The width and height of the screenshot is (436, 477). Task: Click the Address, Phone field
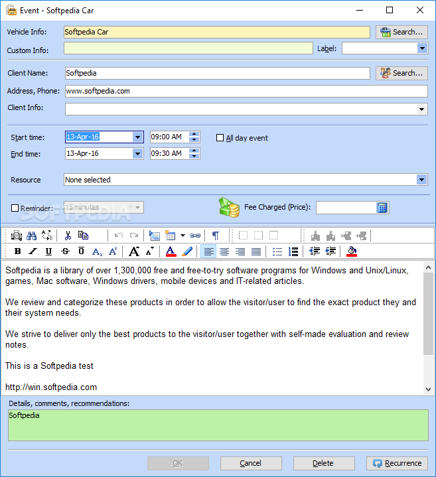(x=246, y=91)
